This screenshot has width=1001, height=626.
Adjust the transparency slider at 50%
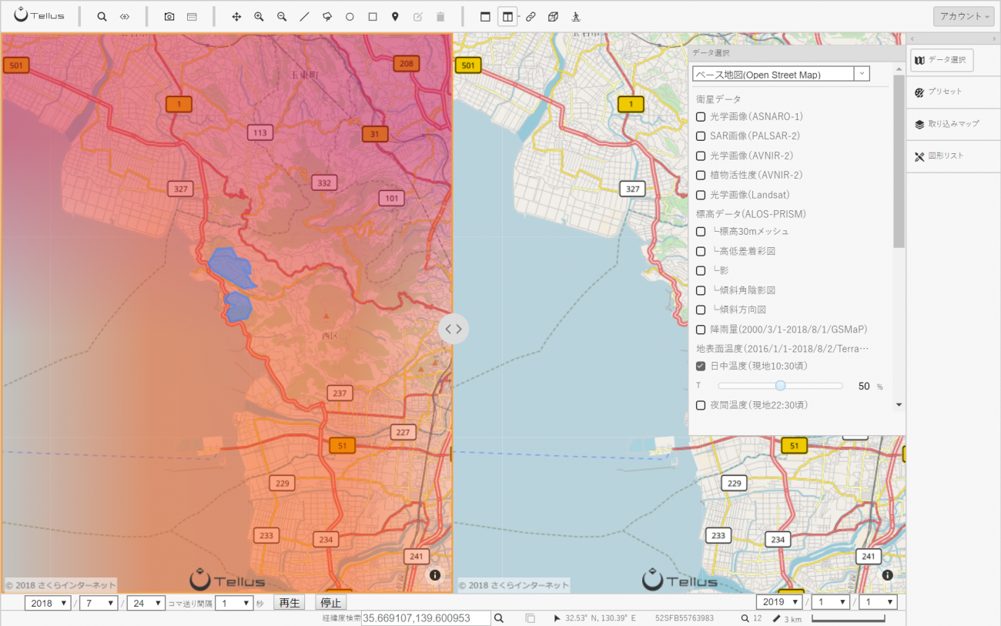[780, 386]
